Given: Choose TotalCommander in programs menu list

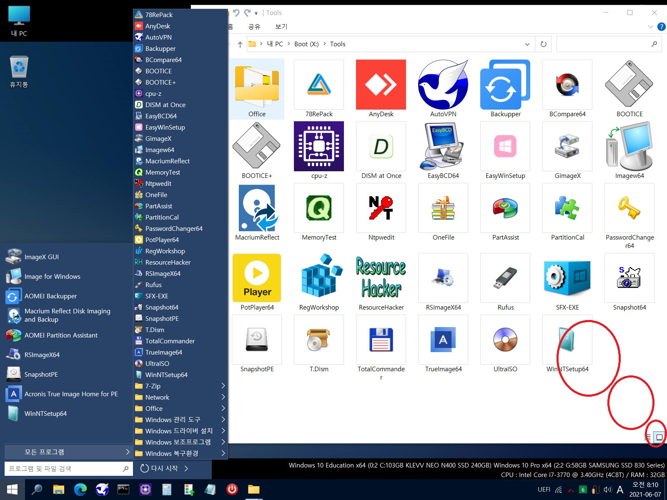Looking at the screenshot, I should tap(180, 341).
